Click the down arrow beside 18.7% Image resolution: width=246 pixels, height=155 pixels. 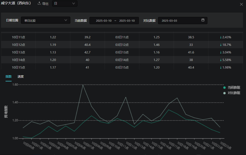[x=221, y=45]
